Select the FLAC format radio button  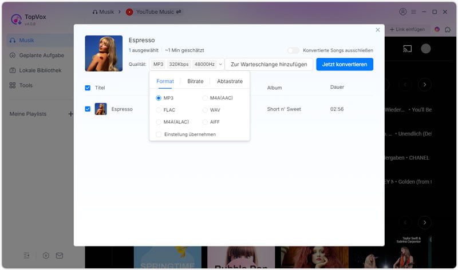click(x=159, y=110)
